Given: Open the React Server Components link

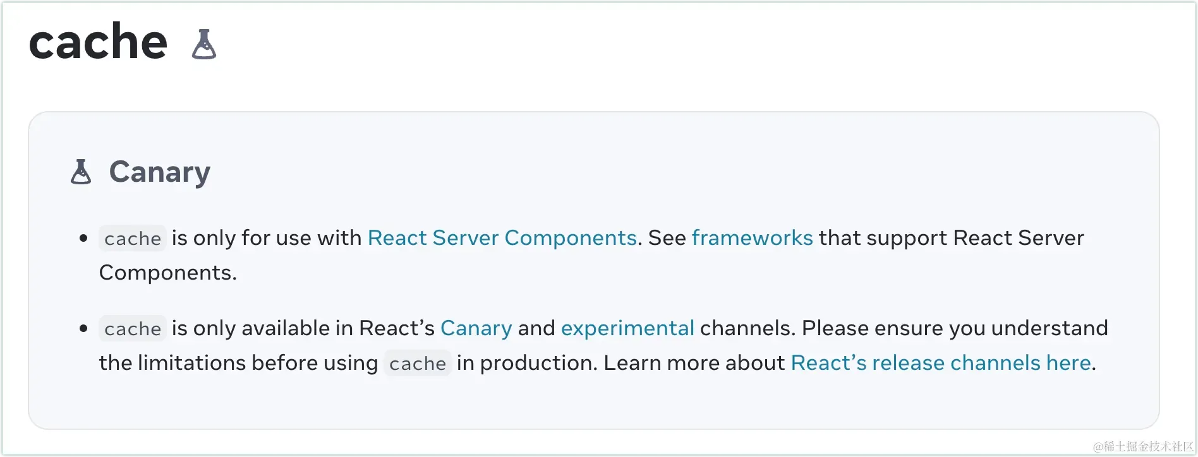Looking at the screenshot, I should 502,238.
